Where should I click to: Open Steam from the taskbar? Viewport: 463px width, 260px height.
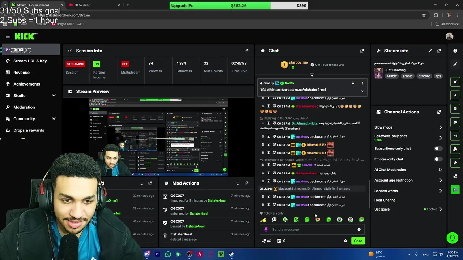[231, 254]
